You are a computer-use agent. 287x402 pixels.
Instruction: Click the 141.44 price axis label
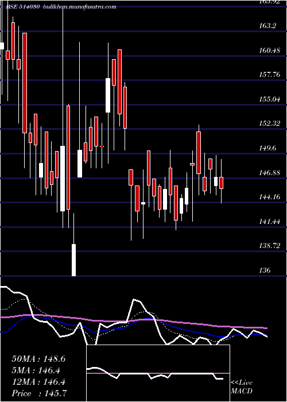(x=269, y=222)
